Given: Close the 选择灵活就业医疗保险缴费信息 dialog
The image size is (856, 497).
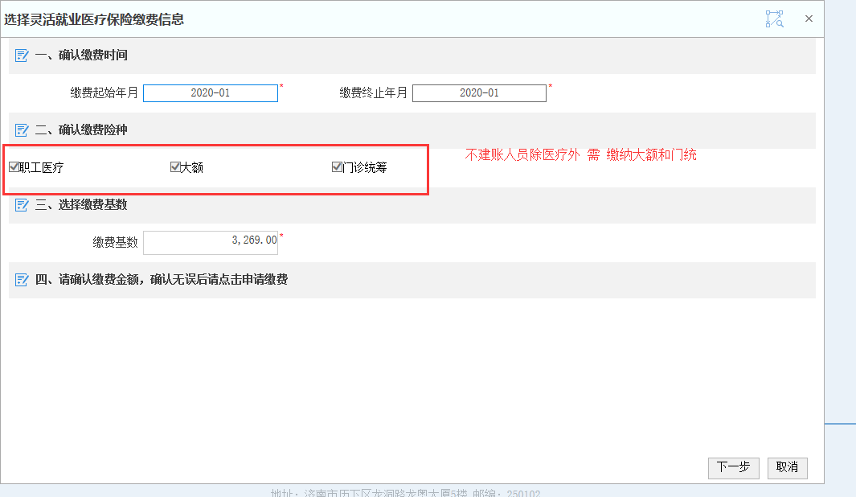Looking at the screenshot, I should point(809,18).
